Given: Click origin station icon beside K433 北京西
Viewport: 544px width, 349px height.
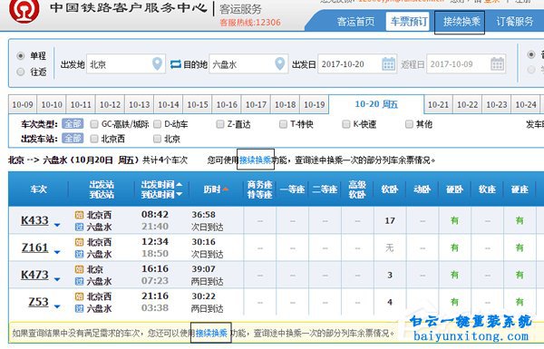Looking at the screenshot, I should [80, 215].
